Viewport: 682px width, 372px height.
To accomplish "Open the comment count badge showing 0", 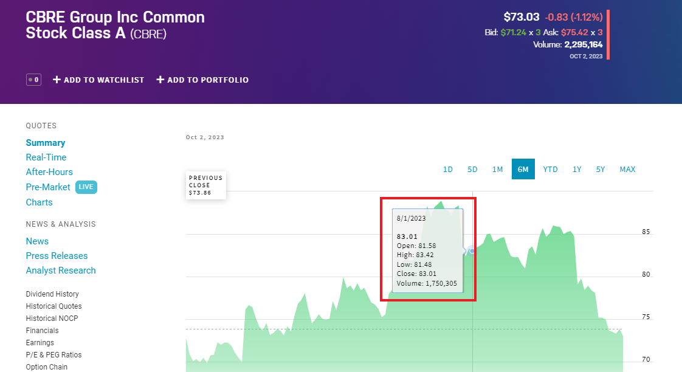I will click(x=33, y=80).
